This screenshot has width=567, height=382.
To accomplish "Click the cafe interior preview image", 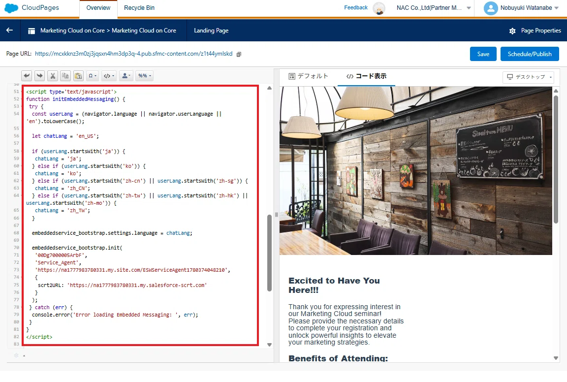I will click(416, 170).
